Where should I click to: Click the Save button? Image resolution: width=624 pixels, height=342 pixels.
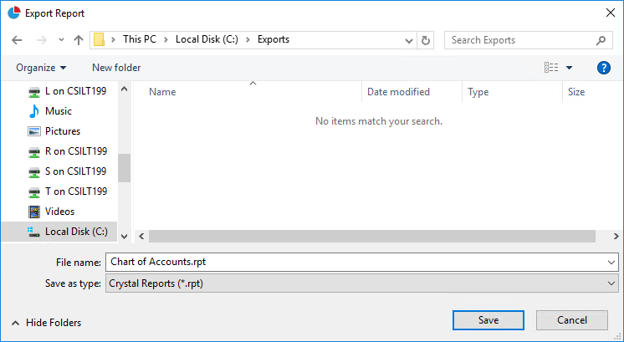(488, 320)
